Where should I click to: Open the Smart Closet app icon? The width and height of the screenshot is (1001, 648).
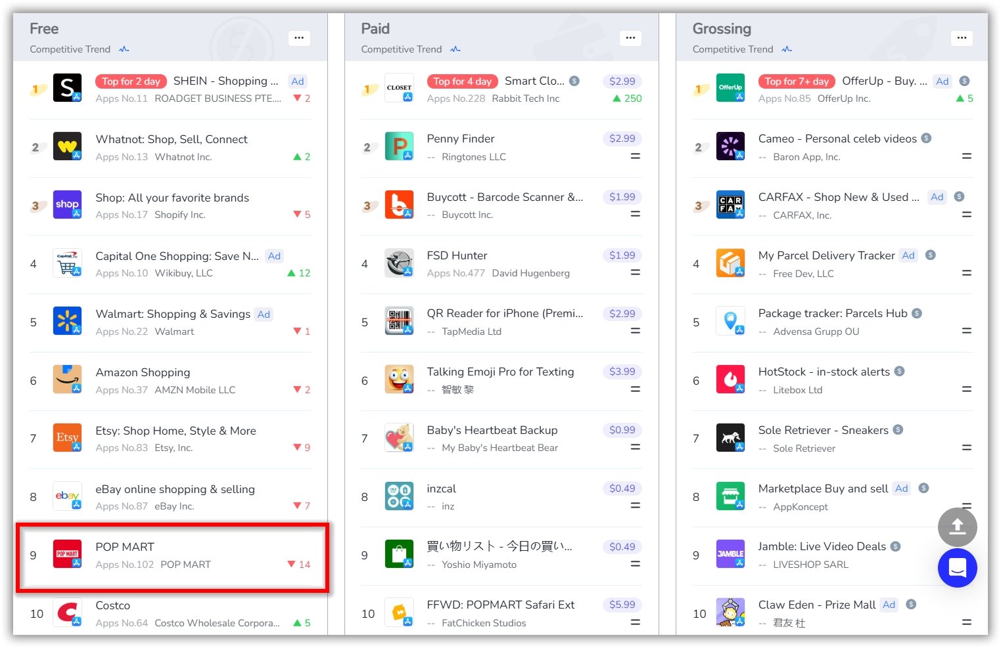399,88
